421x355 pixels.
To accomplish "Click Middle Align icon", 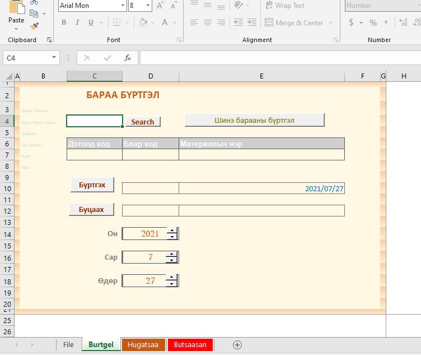I will tap(208, 5).
